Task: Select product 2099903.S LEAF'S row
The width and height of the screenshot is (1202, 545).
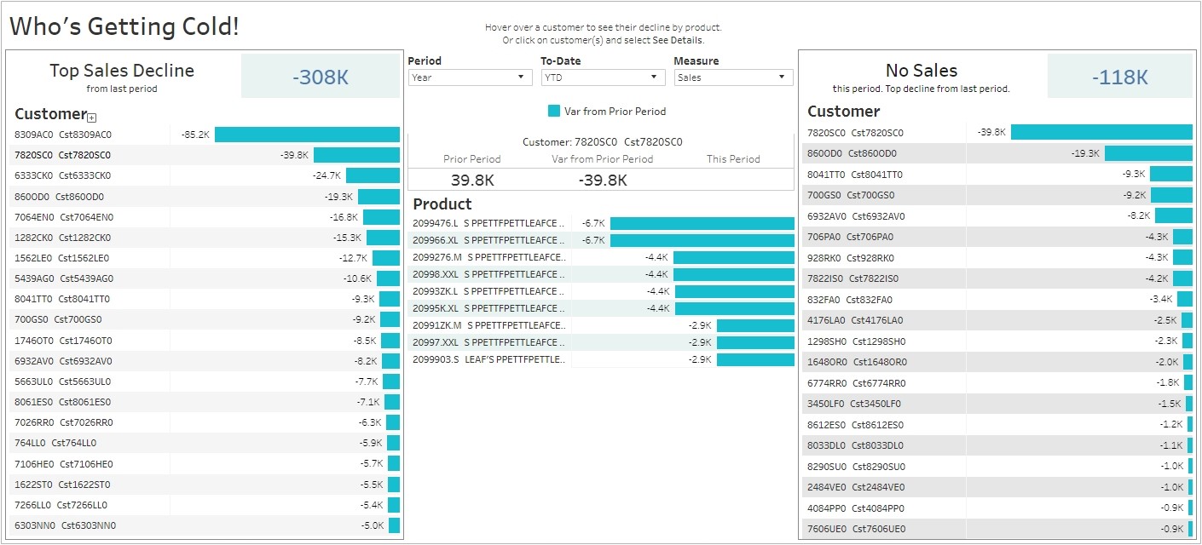Action: coord(488,359)
